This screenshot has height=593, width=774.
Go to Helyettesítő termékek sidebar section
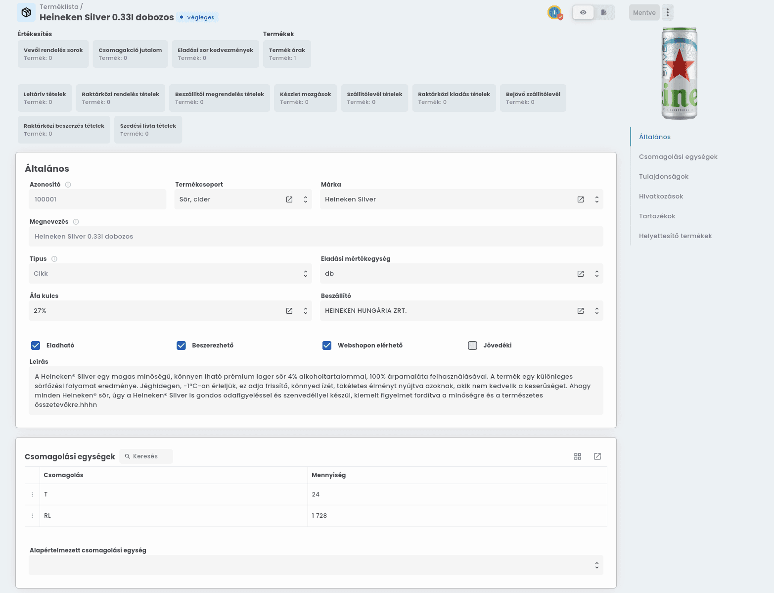676,236
